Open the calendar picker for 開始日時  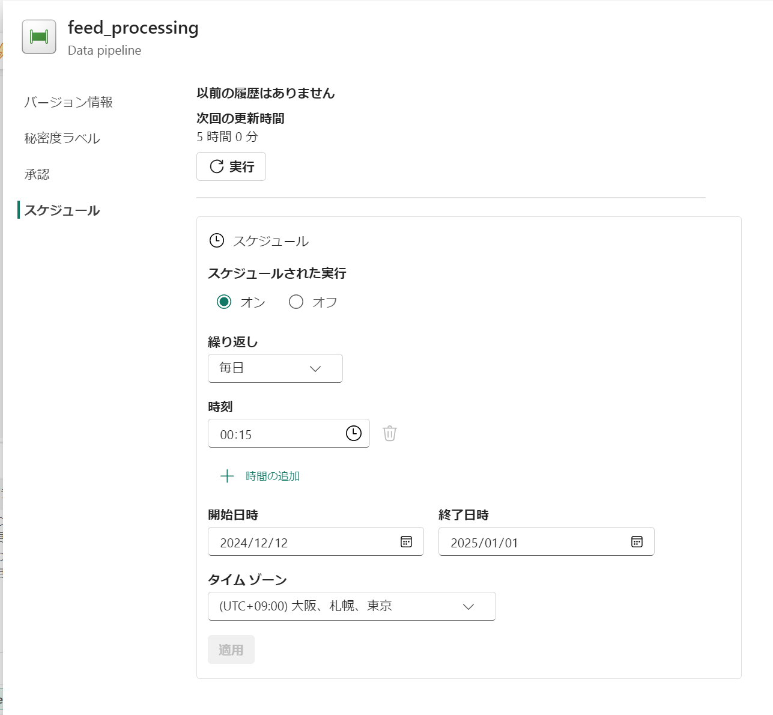(406, 542)
